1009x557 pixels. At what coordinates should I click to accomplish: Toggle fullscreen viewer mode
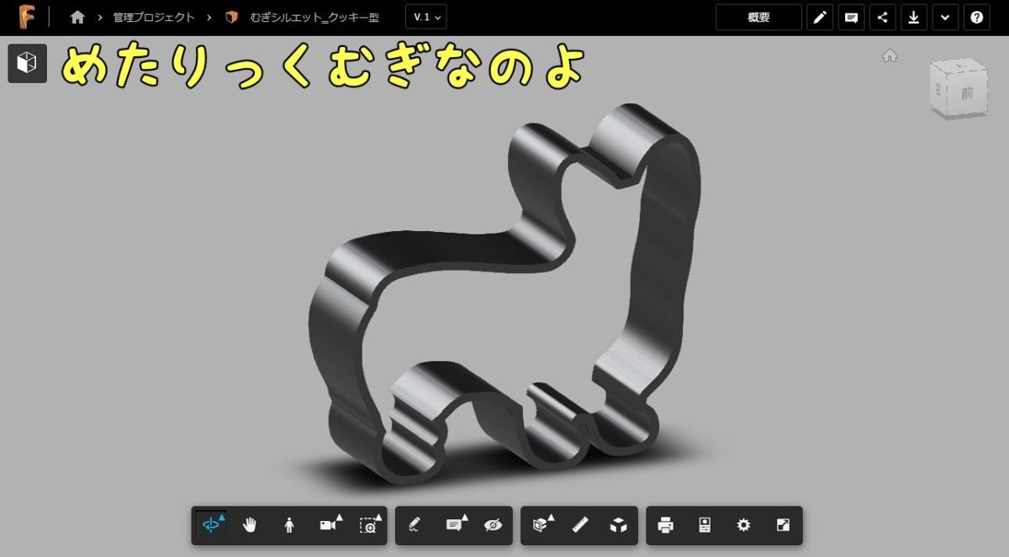click(x=783, y=525)
